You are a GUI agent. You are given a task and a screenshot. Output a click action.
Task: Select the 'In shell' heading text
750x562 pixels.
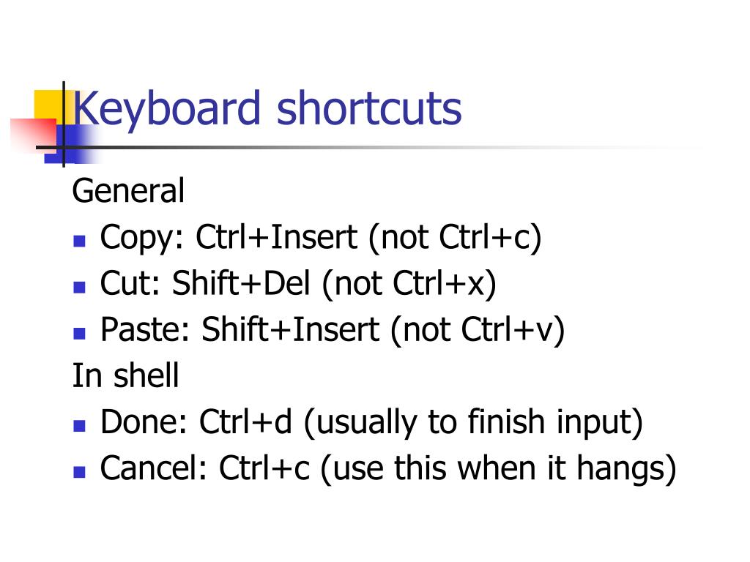[125, 375]
